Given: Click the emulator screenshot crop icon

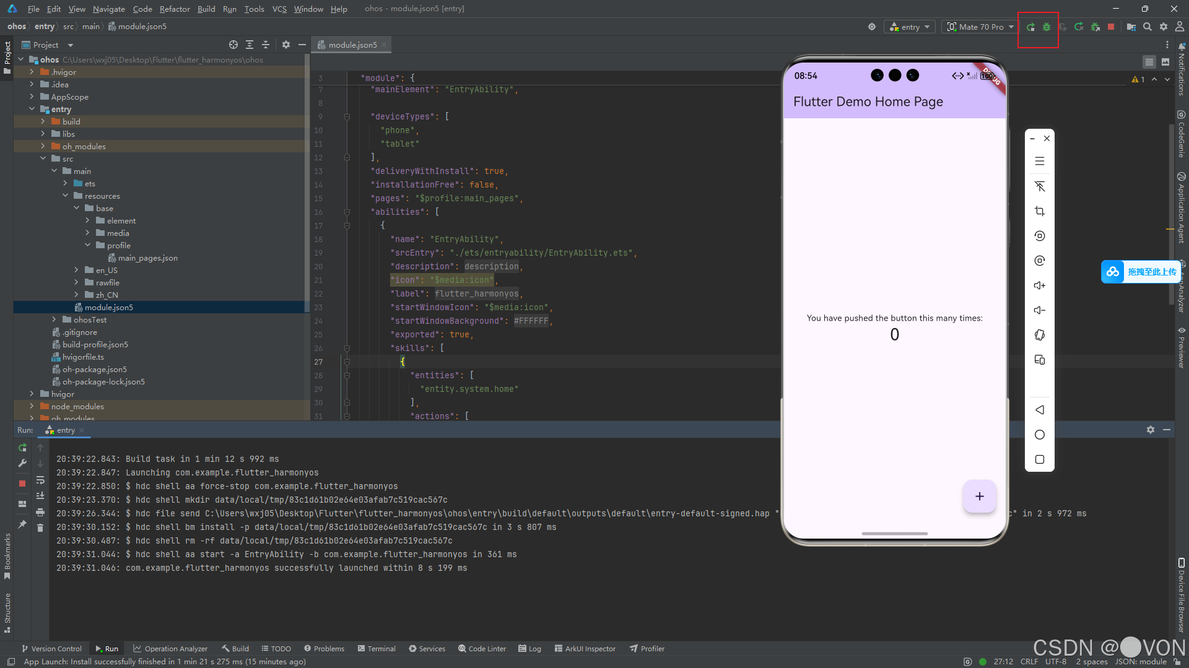Looking at the screenshot, I should (x=1040, y=211).
